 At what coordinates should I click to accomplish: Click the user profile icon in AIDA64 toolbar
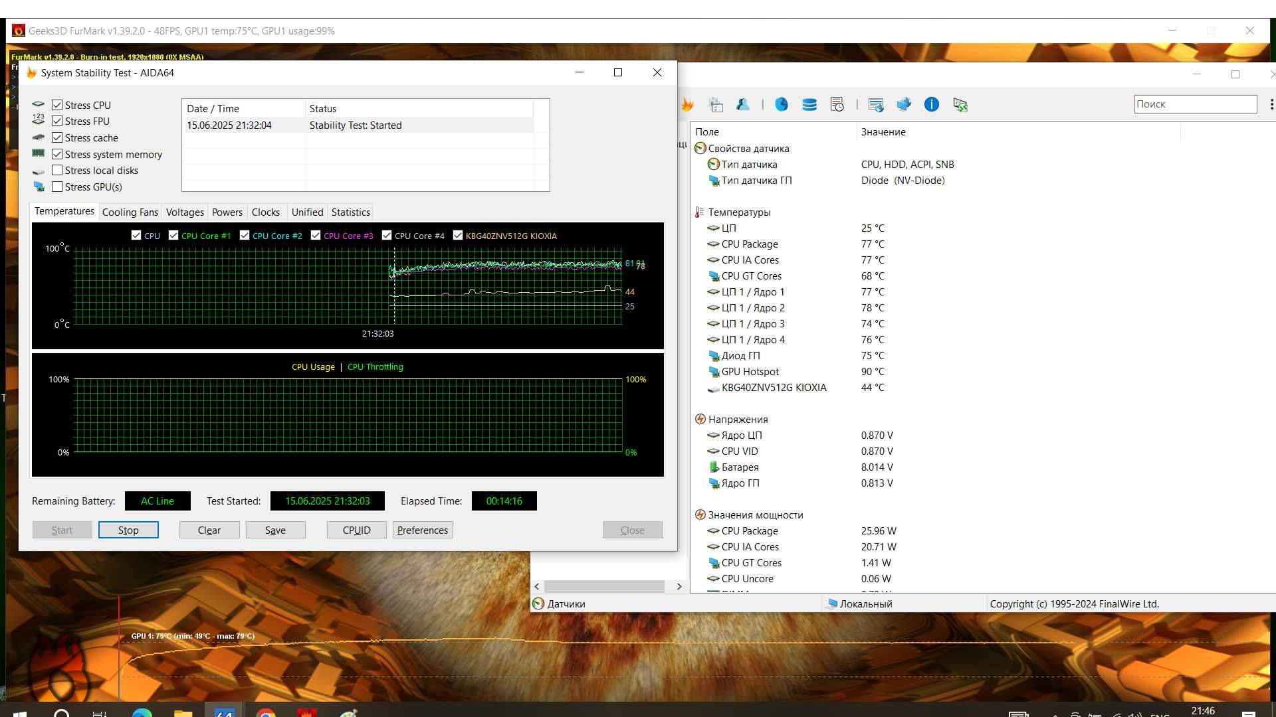pos(743,104)
